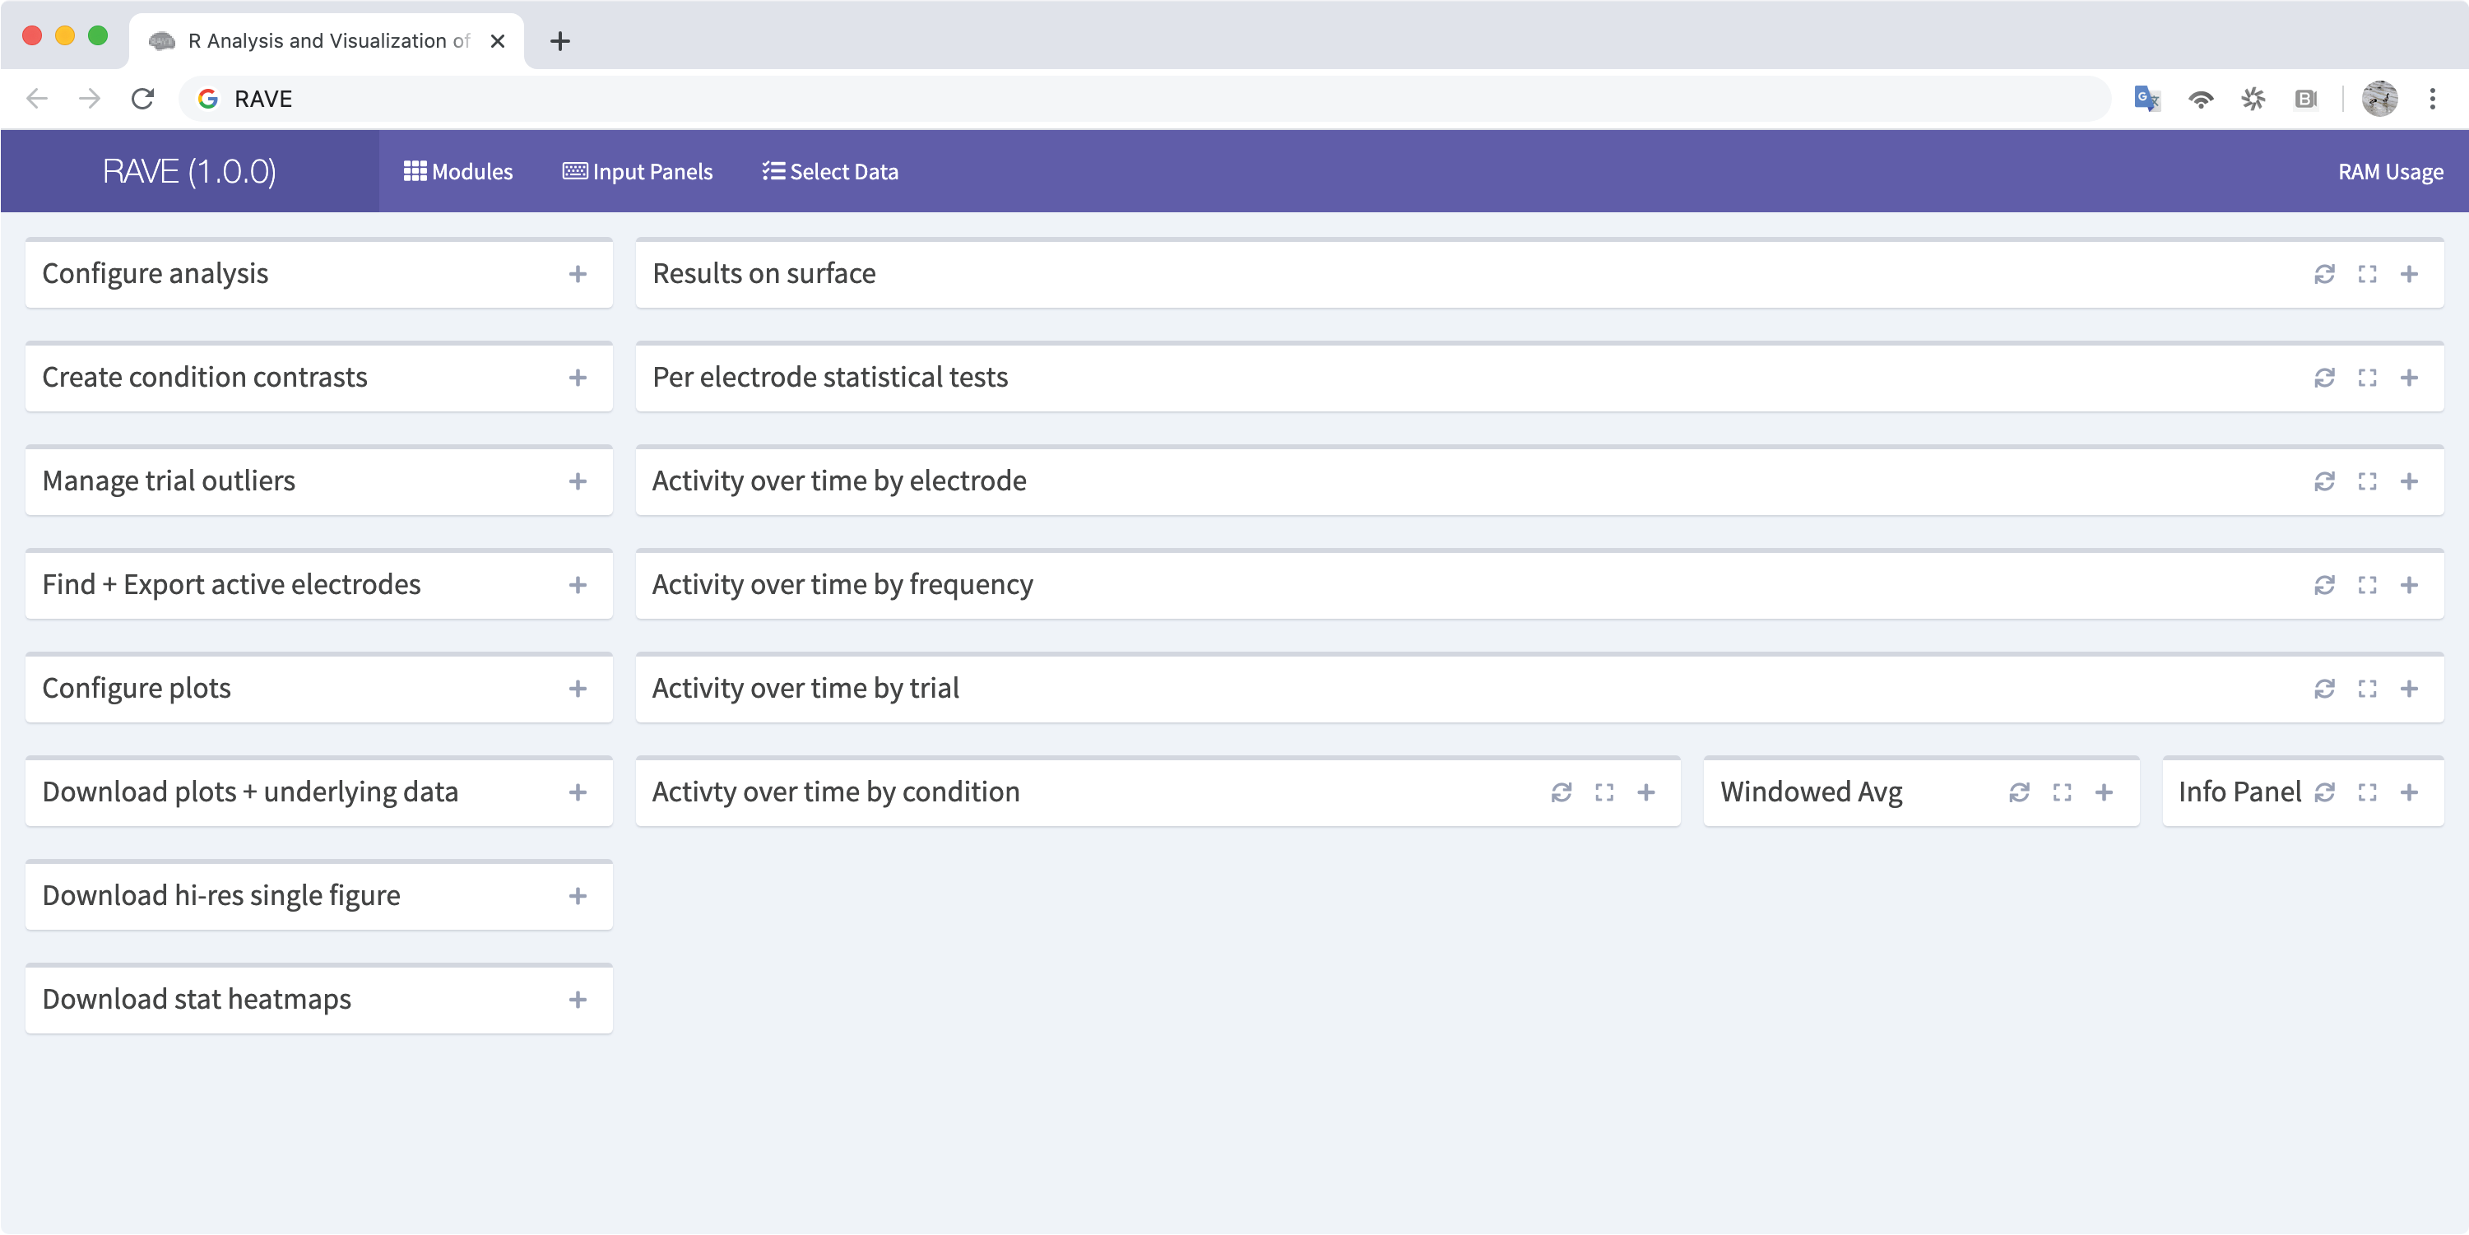The image size is (2469, 1235).
Task: Expand the Configure analysis panel
Action: tap(577, 274)
